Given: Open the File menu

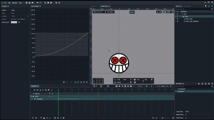Looking at the screenshot, I should [5, 3].
